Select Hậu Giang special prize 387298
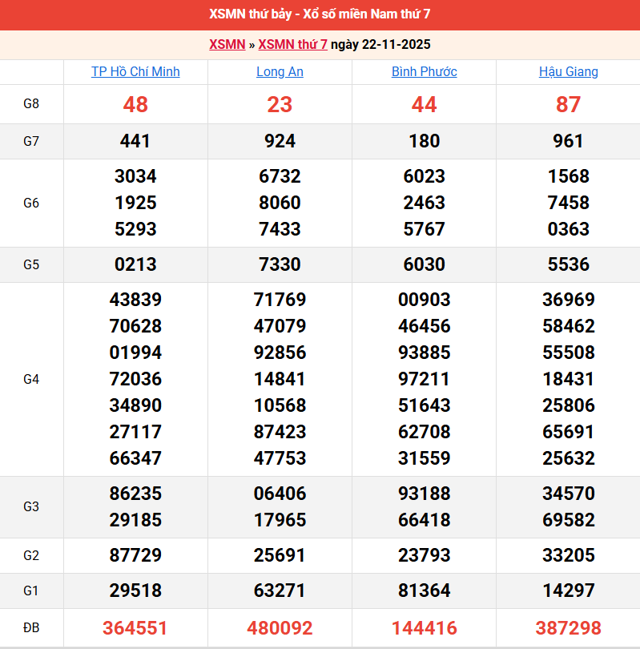Viewport: 640px width, 649px height. click(568, 627)
